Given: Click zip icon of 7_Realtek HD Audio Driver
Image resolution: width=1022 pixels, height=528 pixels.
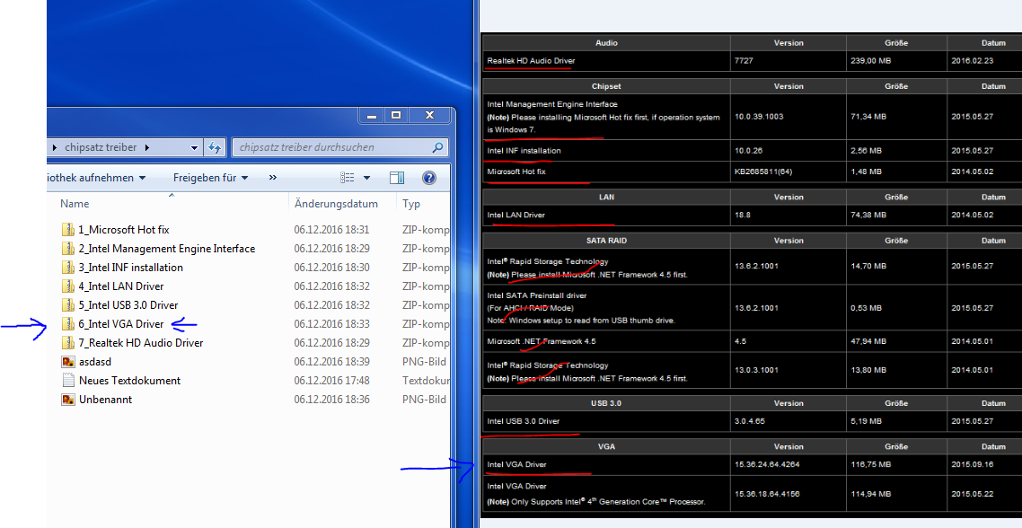Looking at the screenshot, I should coord(67,343).
